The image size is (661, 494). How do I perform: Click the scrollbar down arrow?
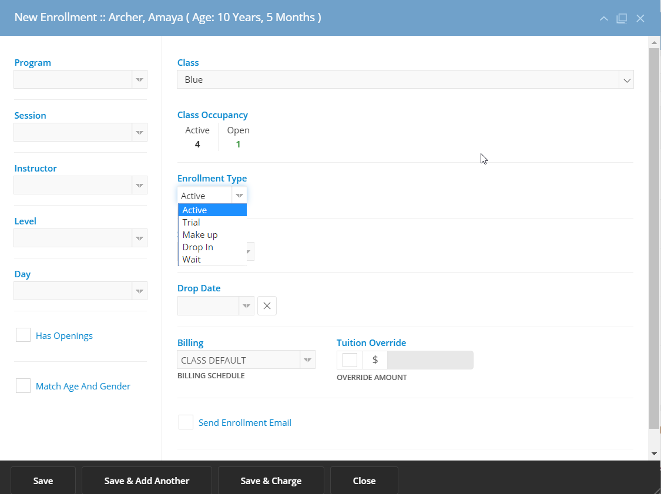(x=654, y=453)
